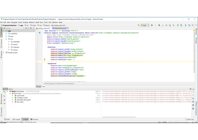
Task: Click the pin tab icon in Build panel
Action: [5, 100]
